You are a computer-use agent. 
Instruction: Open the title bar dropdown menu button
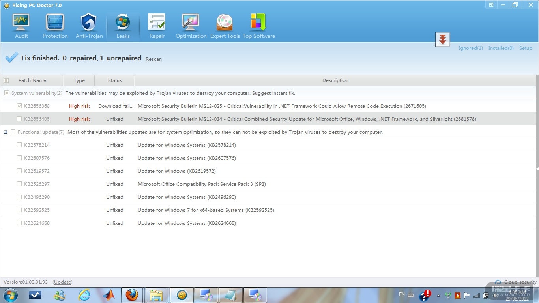pos(491,5)
